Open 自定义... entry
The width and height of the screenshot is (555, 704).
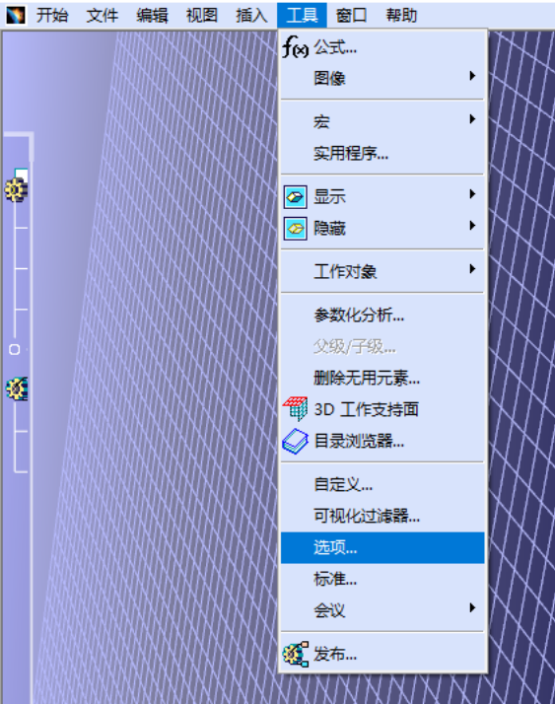click(x=382, y=484)
